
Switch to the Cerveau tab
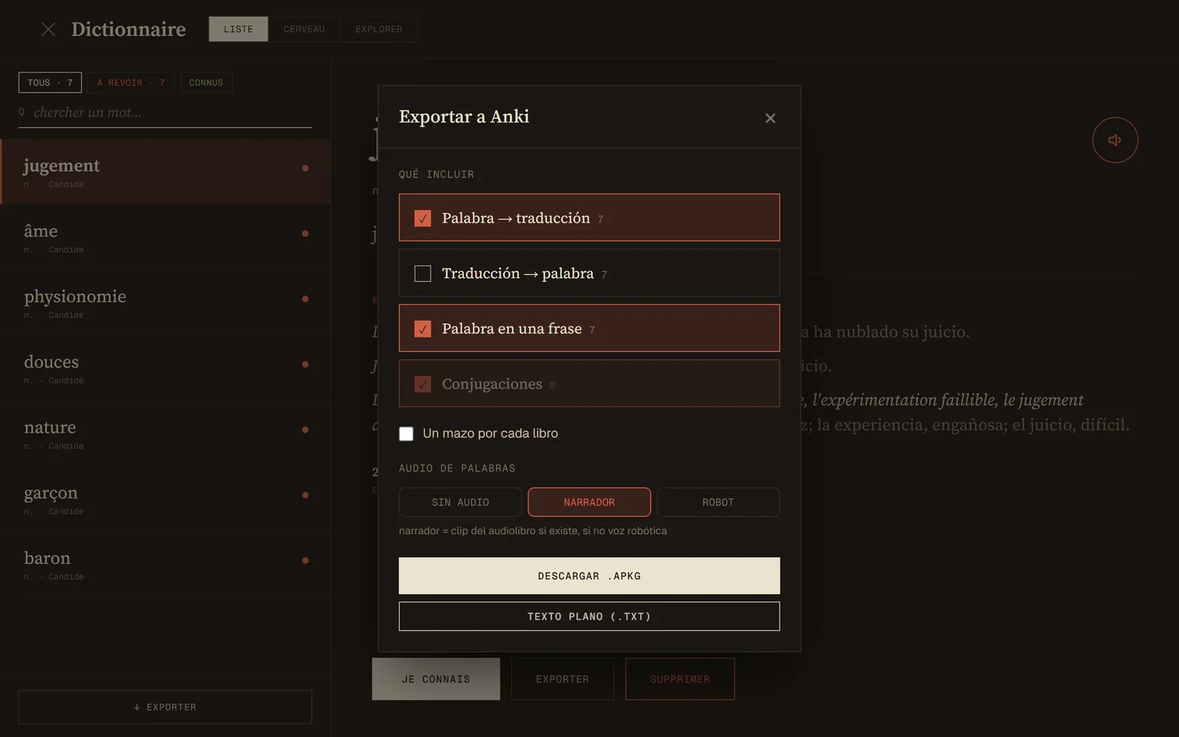(x=304, y=29)
